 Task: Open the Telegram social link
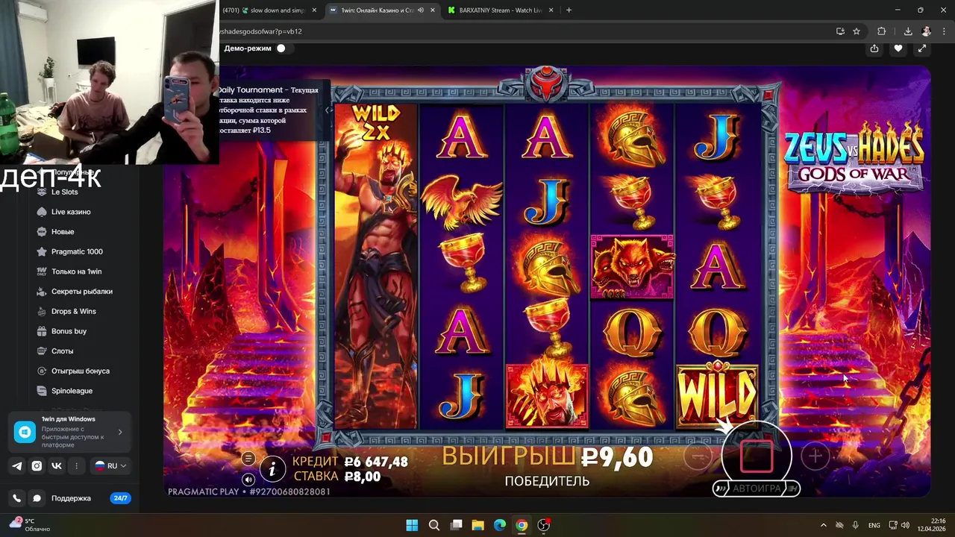(x=17, y=465)
